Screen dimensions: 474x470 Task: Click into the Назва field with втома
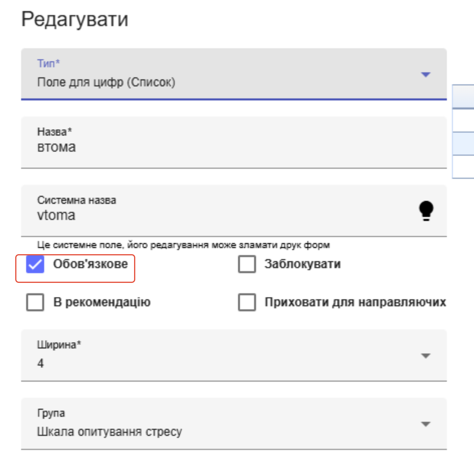205,147
